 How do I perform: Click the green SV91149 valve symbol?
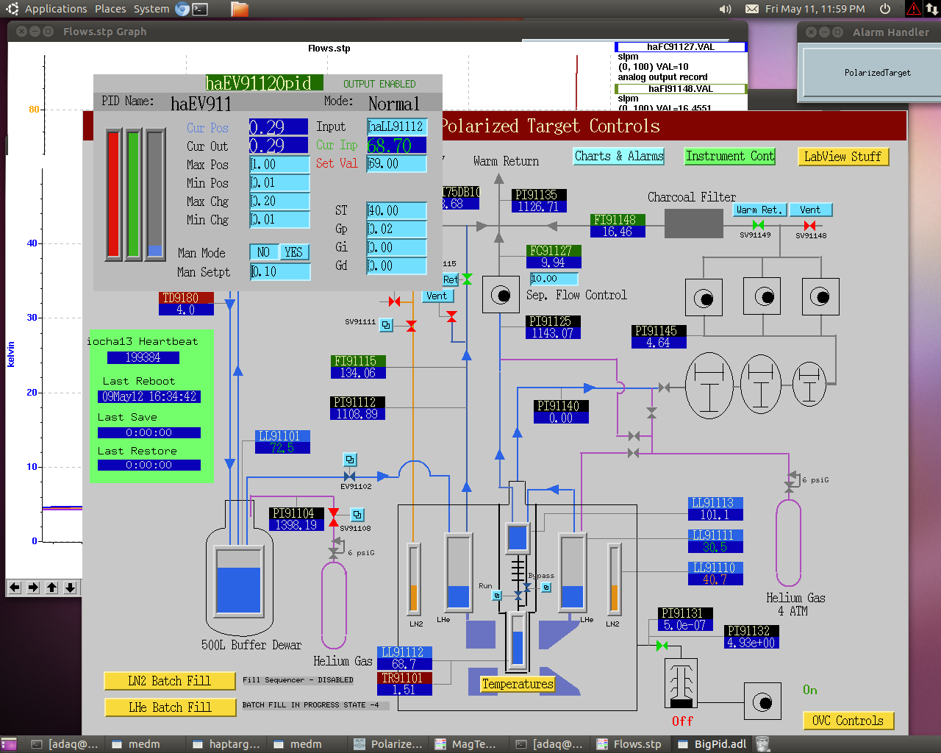[x=758, y=225]
